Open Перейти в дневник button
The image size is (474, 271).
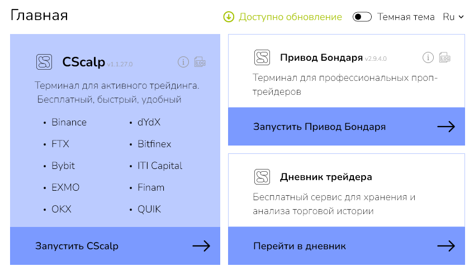click(x=300, y=246)
